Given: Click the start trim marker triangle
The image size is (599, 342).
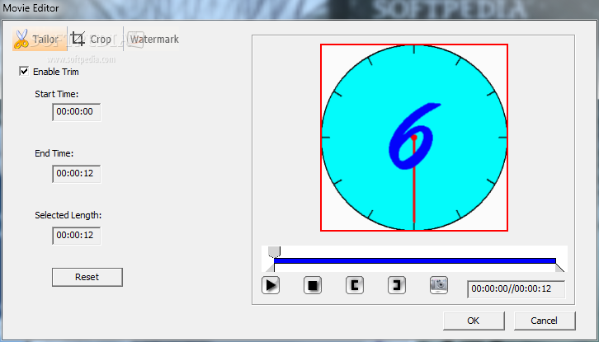Looking at the screenshot, I should (271, 267).
